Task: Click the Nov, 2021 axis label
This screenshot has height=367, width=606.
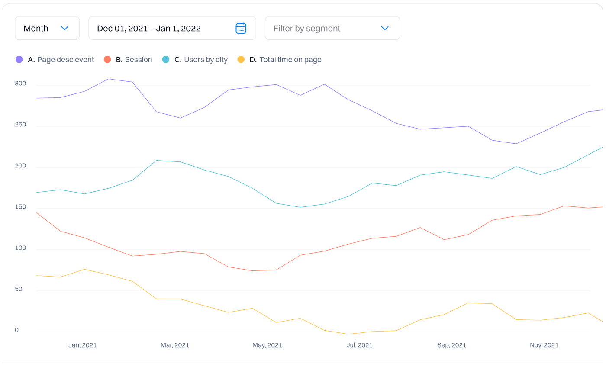Action: coord(545,345)
